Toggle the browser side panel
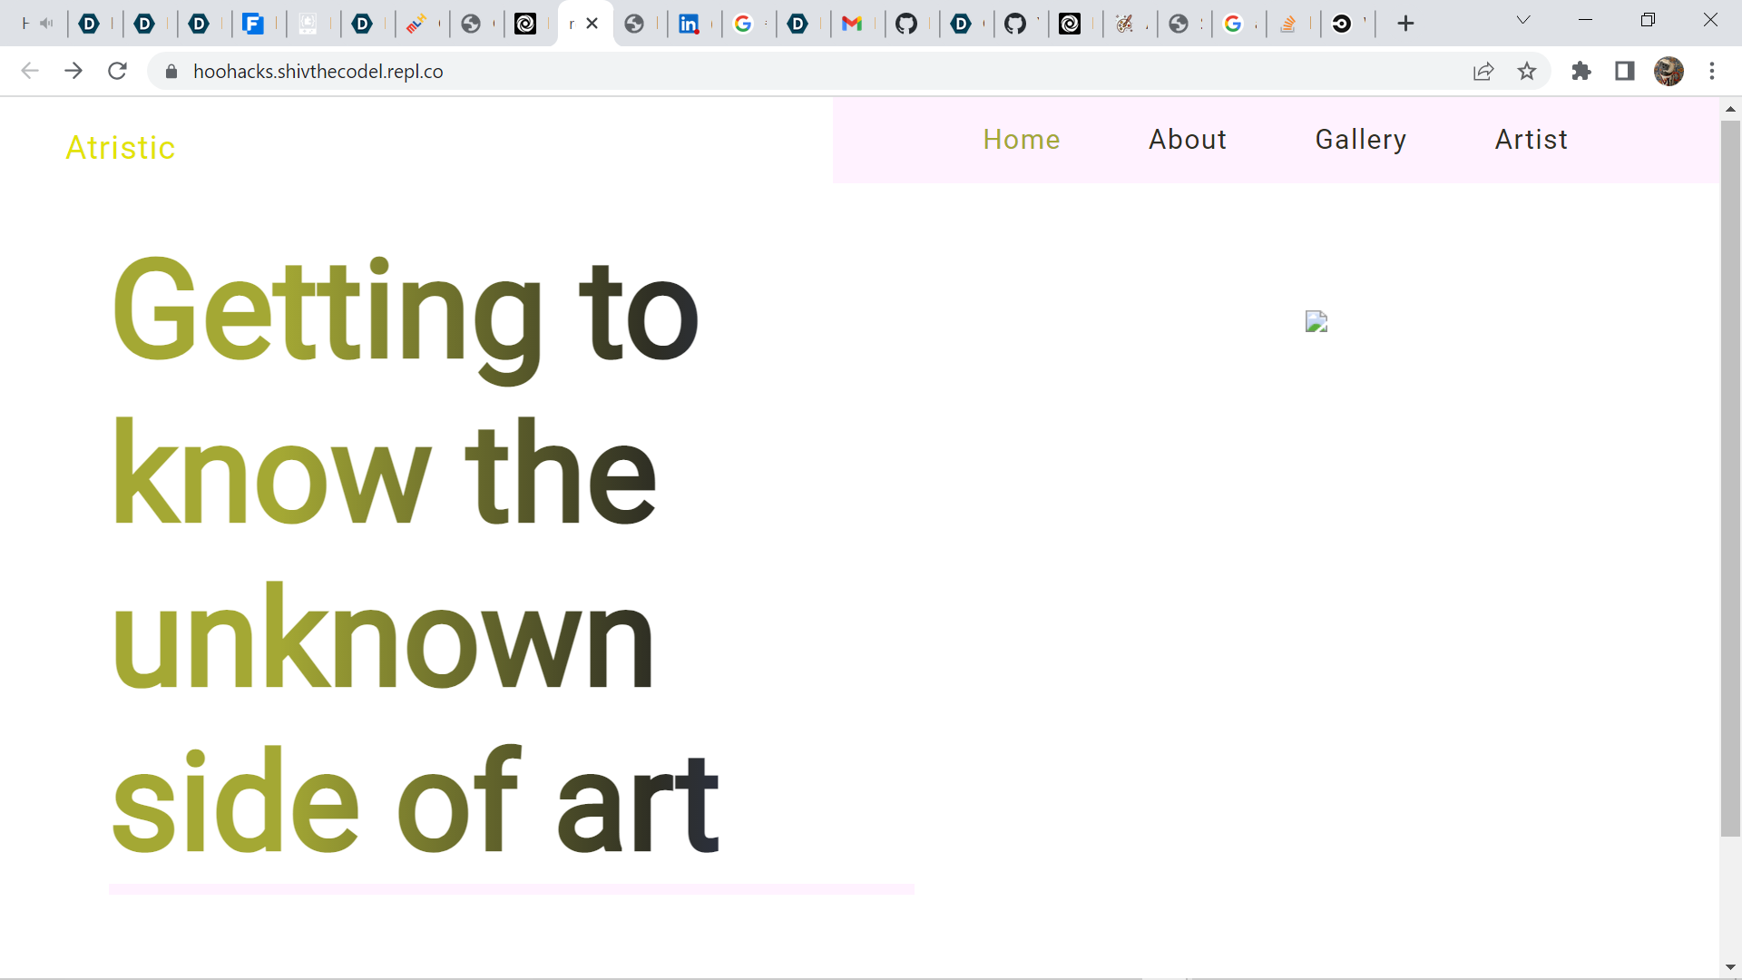The image size is (1742, 980). coord(1625,71)
